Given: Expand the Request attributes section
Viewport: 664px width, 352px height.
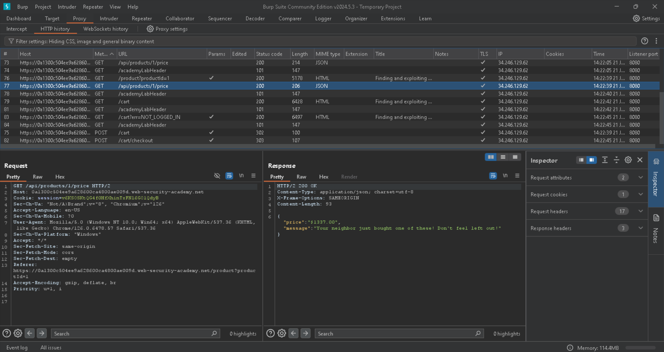Looking at the screenshot, I should point(640,178).
